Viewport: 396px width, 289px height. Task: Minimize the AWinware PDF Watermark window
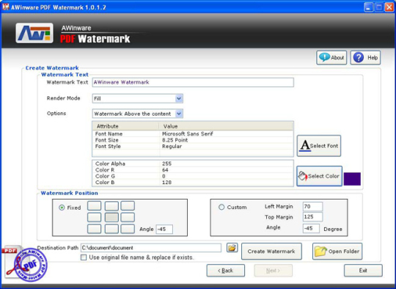click(x=368, y=7)
